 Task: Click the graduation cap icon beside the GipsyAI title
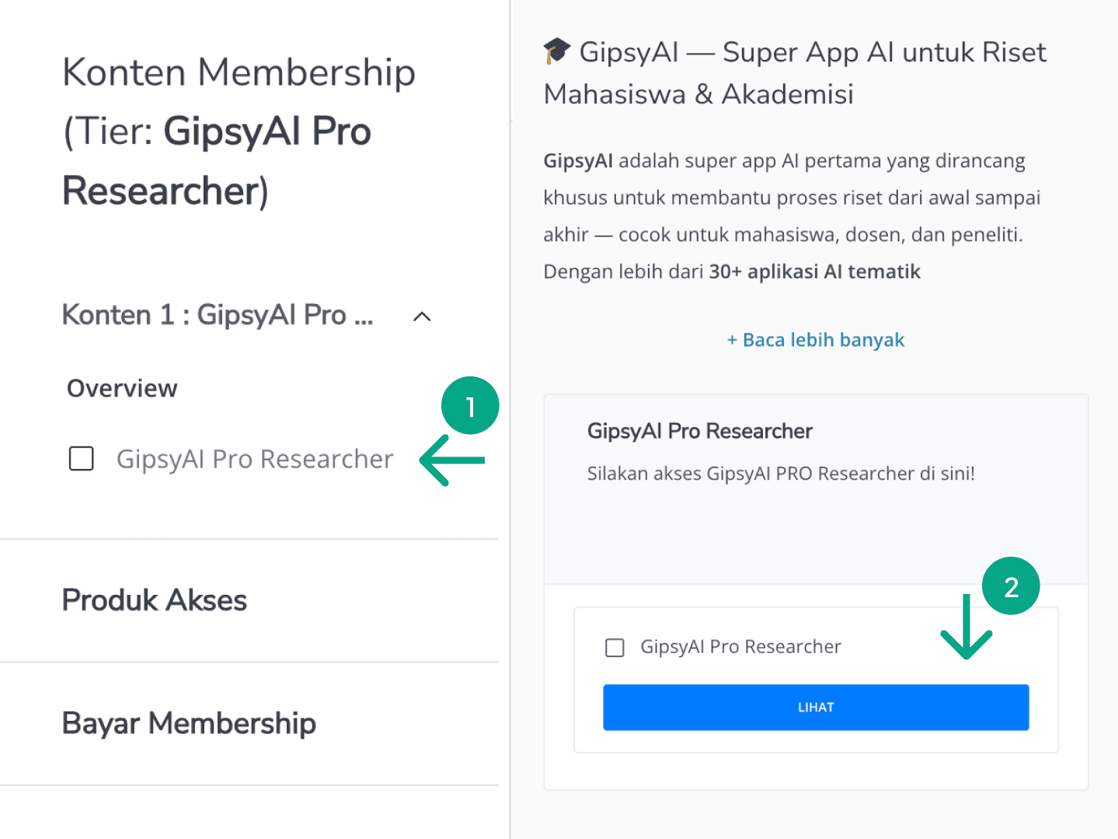coord(554,51)
